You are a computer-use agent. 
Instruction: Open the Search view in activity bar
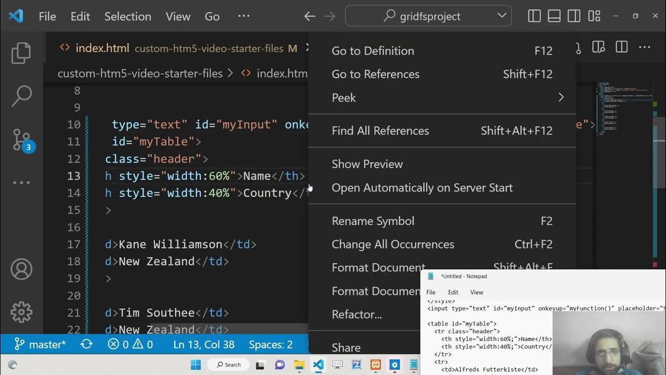21,96
